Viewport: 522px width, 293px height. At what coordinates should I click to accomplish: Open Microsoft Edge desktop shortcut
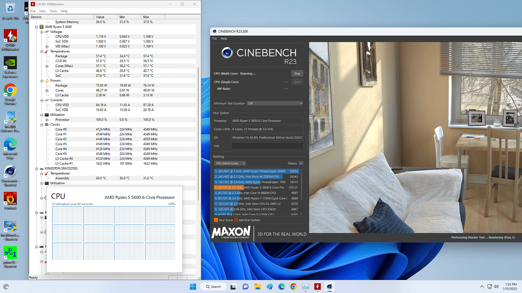tap(10, 148)
